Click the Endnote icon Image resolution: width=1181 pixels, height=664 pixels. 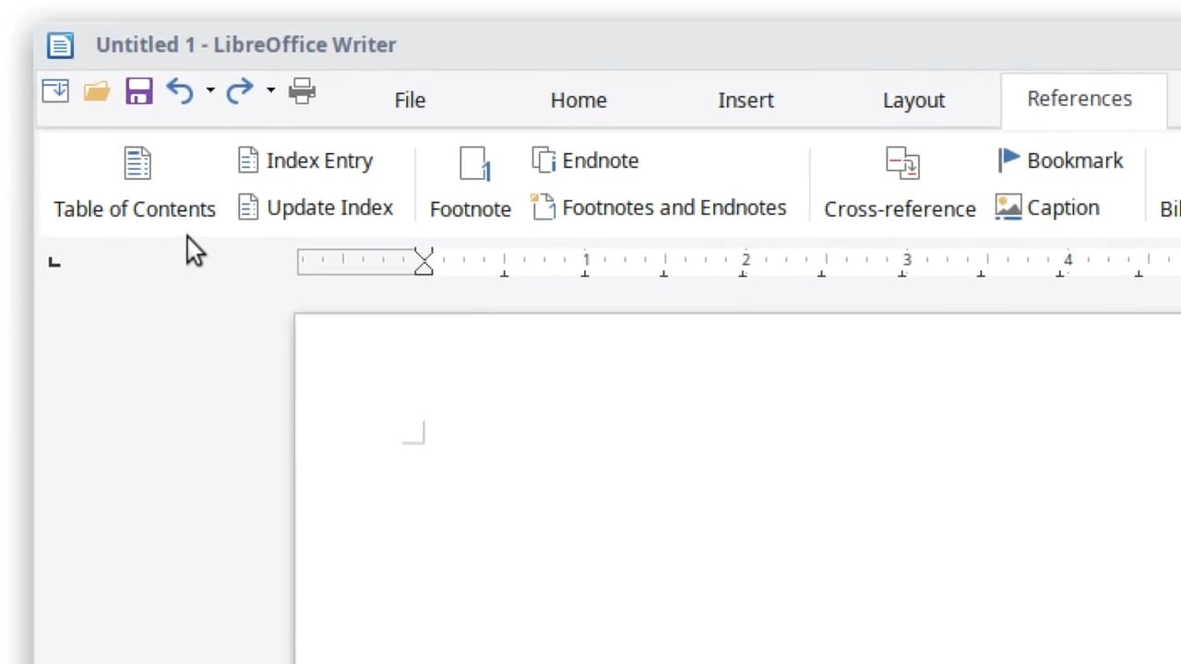click(543, 160)
